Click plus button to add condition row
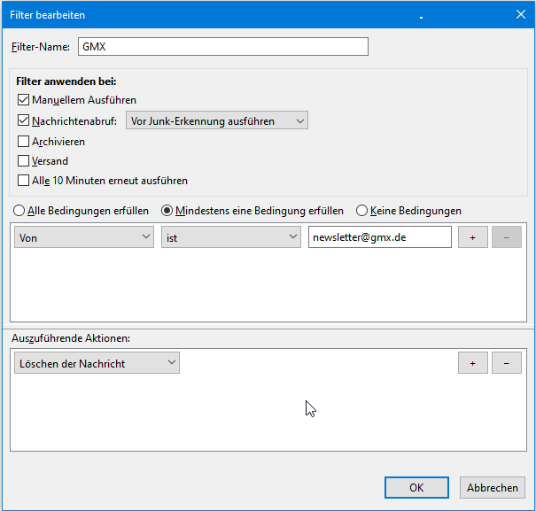 (472, 237)
